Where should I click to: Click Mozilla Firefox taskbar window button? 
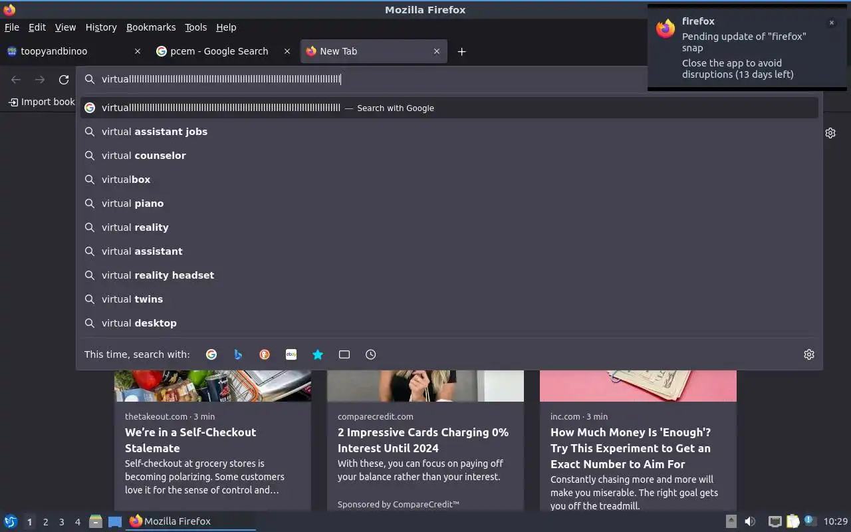point(191,521)
